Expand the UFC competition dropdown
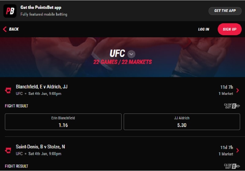The height and width of the screenshot is (171, 245). [131, 54]
